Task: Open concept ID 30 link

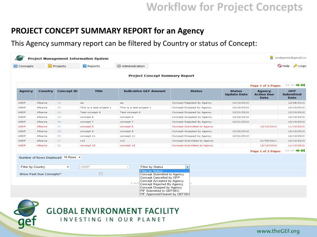Action: pyautogui.click(x=59, y=136)
